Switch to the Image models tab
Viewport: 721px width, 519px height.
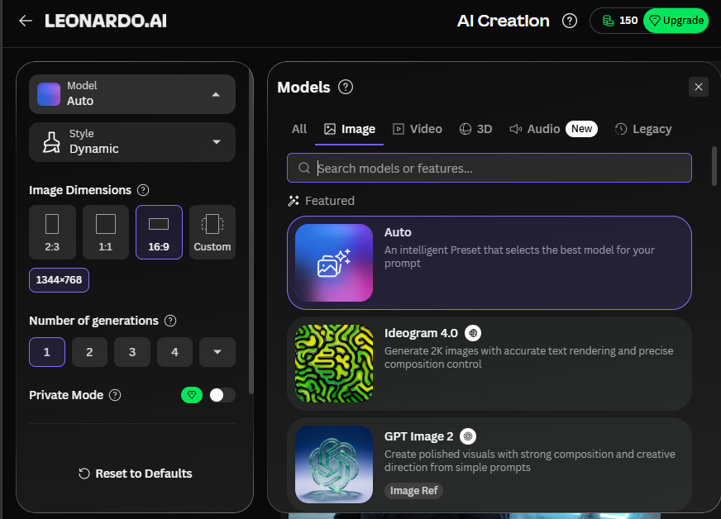tap(350, 129)
